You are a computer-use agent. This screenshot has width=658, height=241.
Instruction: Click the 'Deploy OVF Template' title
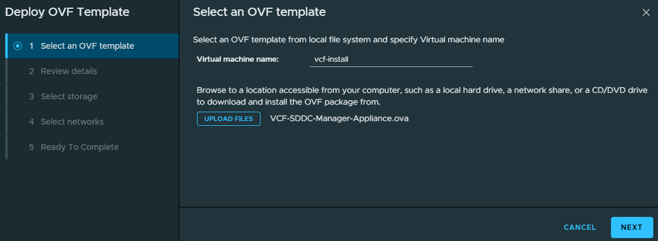pyautogui.click(x=67, y=12)
